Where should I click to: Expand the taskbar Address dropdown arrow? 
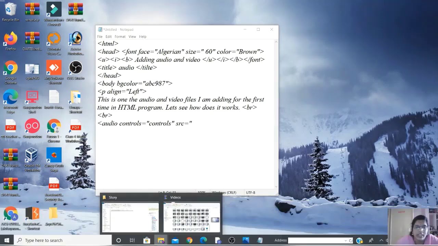(346, 240)
